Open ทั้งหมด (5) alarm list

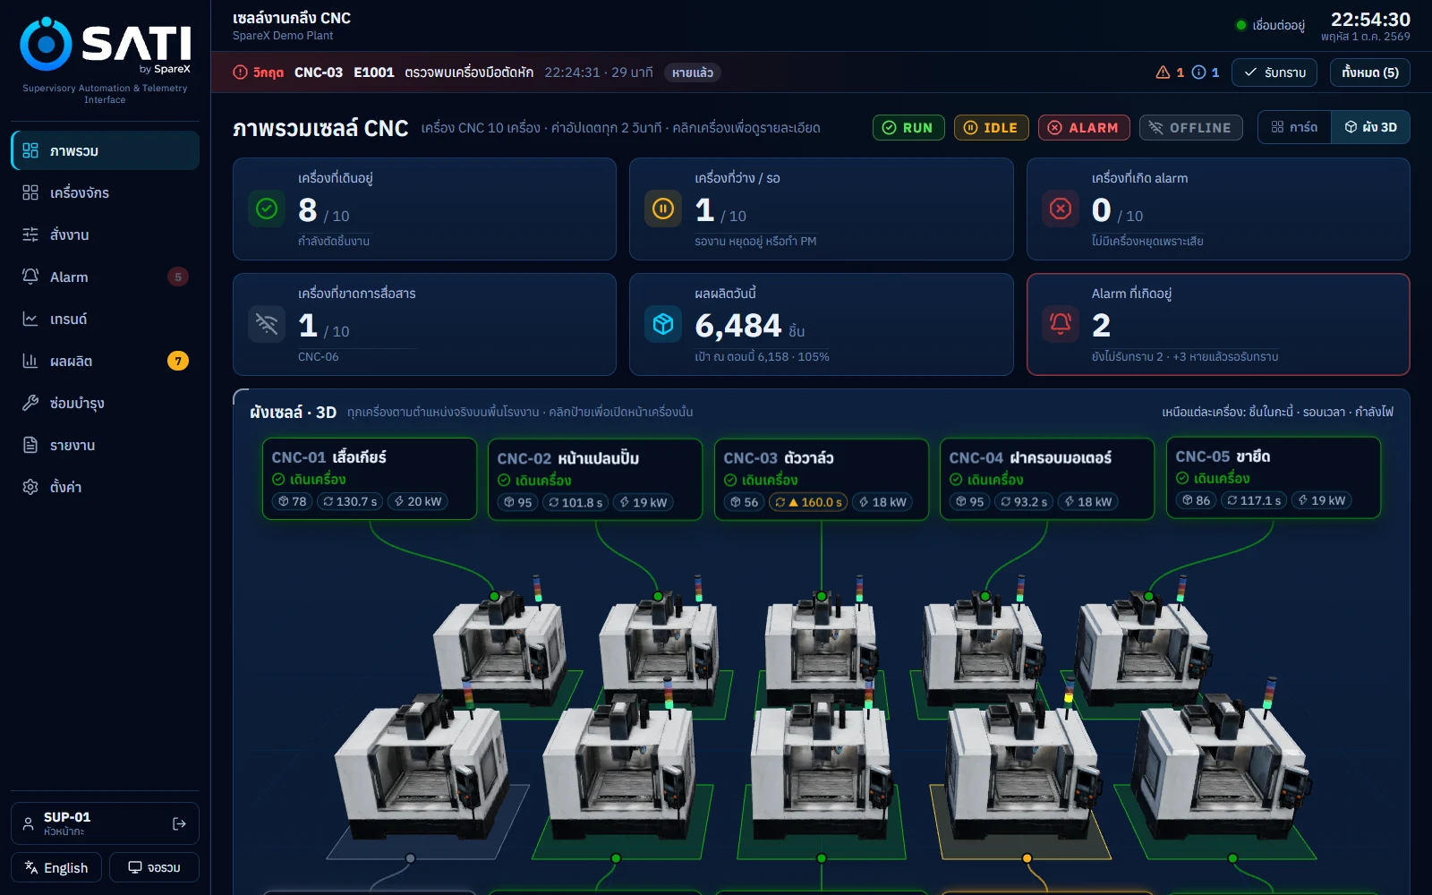(1370, 72)
